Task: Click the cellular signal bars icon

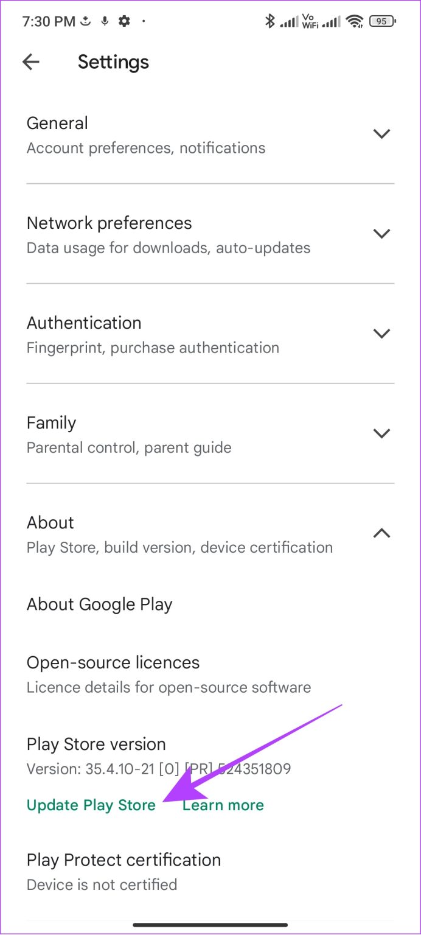Action: tap(288, 21)
